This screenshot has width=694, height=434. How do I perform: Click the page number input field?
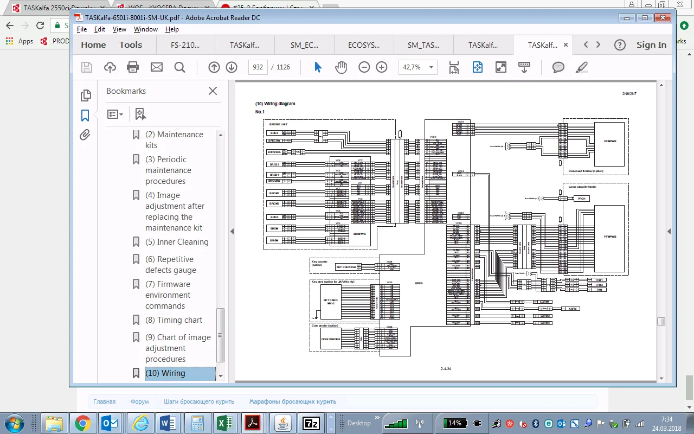click(x=258, y=67)
